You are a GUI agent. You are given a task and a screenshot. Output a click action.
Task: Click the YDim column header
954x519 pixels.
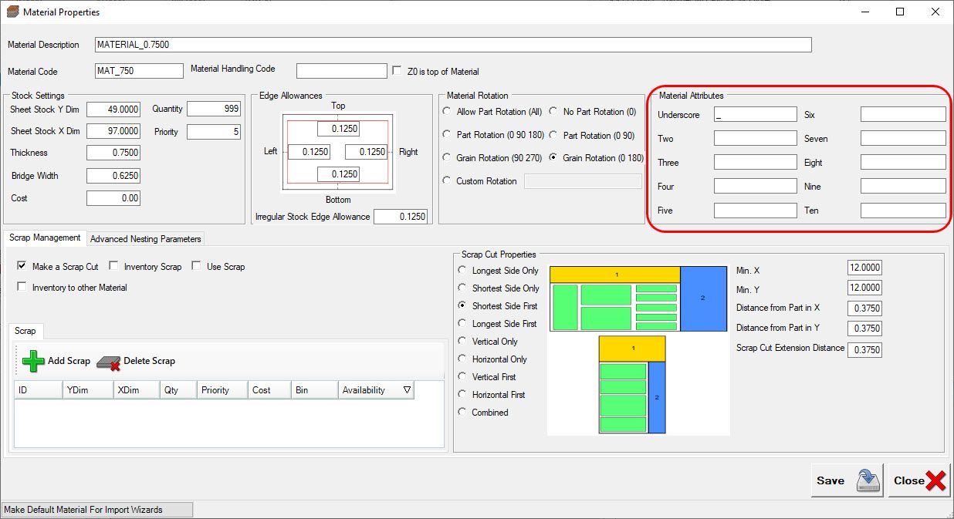coord(87,390)
